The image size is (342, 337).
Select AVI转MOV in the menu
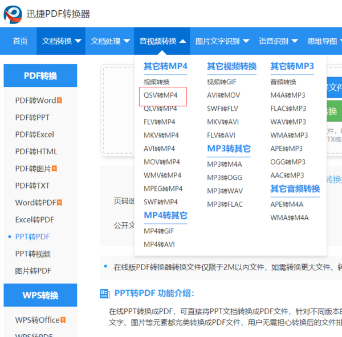pyautogui.click(x=223, y=95)
